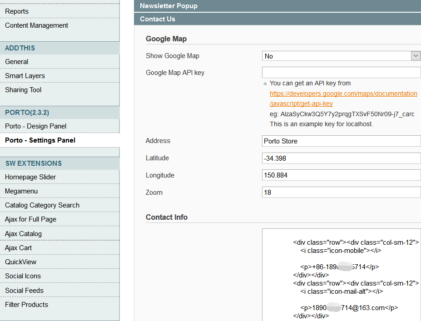The image size is (421, 321).
Task: Open the Social Icons settings
Action: 23,276
